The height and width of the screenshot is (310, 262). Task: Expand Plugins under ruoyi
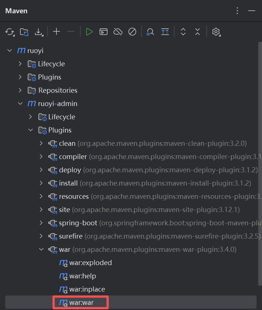coord(20,77)
